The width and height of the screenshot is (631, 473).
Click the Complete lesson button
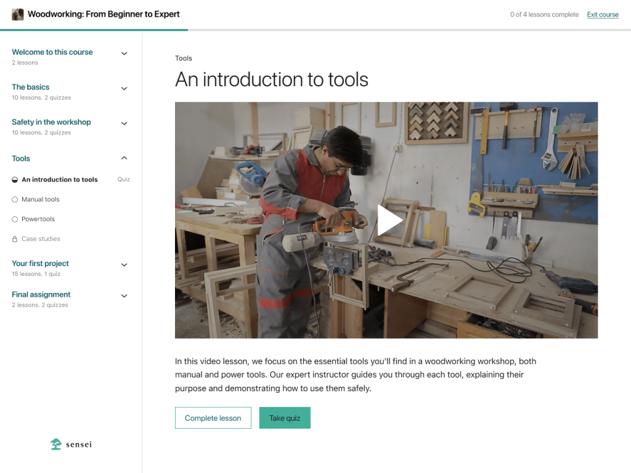[213, 418]
